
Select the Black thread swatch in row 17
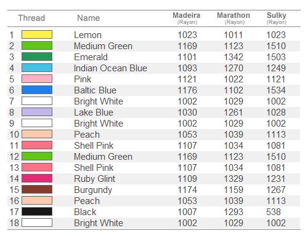[37, 211]
